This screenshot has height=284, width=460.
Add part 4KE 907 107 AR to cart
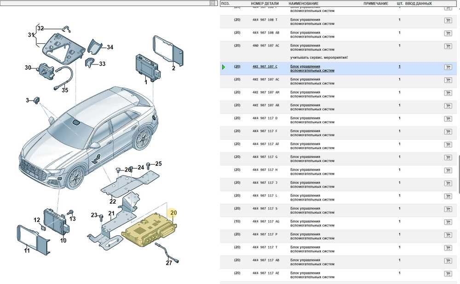pyautogui.click(x=448, y=106)
